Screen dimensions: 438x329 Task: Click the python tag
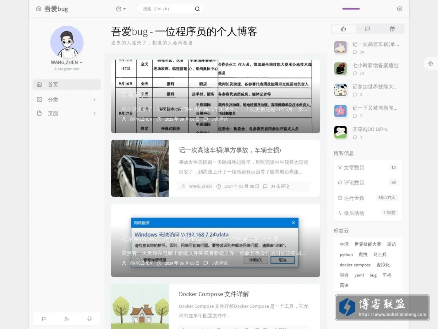coord(346,254)
